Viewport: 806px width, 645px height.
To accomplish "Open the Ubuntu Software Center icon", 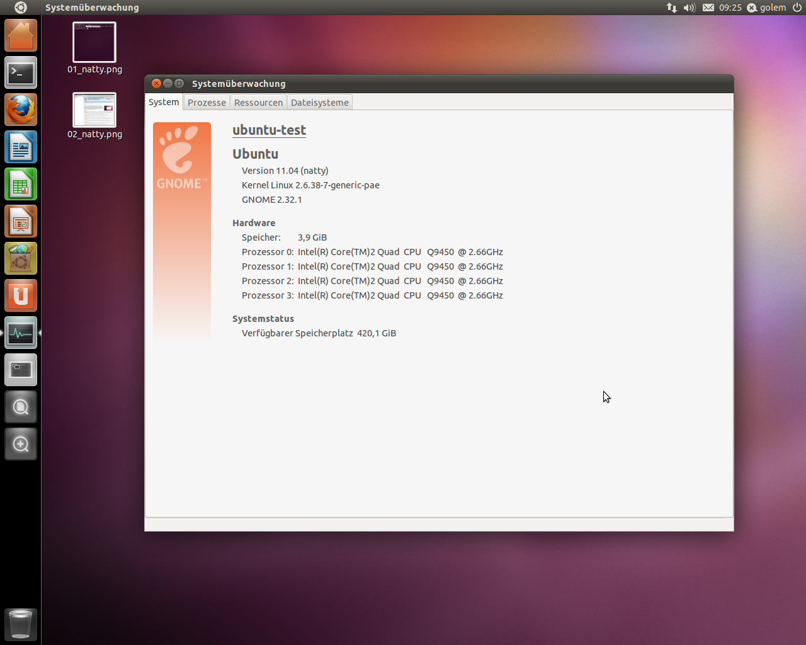I will pyautogui.click(x=20, y=258).
